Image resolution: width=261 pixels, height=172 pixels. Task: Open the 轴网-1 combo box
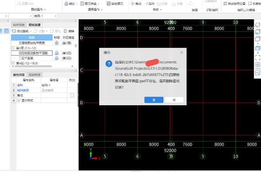45,16
